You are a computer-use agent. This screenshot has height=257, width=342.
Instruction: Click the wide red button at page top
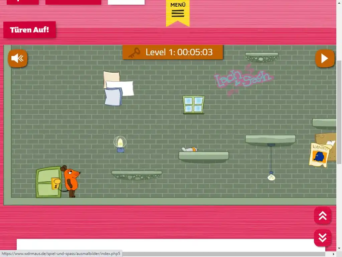click(x=73, y=2)
